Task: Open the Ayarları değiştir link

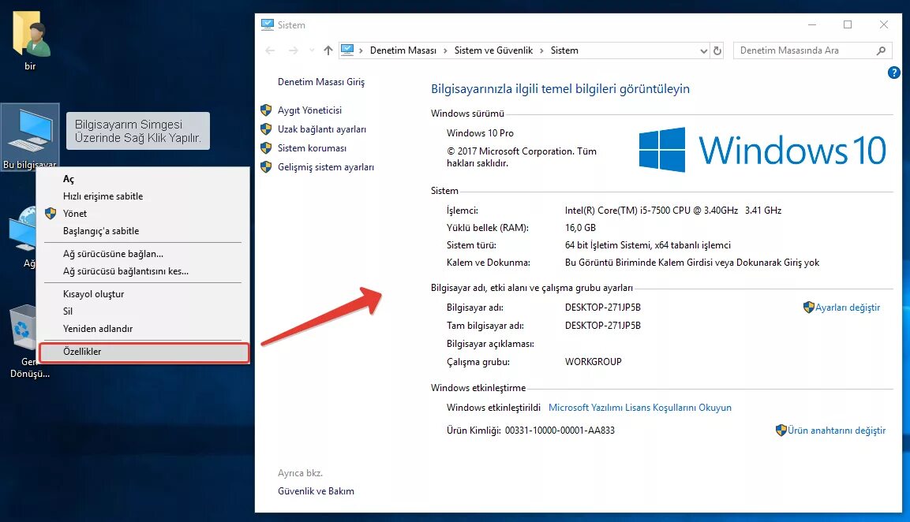Action: (847, 307)
